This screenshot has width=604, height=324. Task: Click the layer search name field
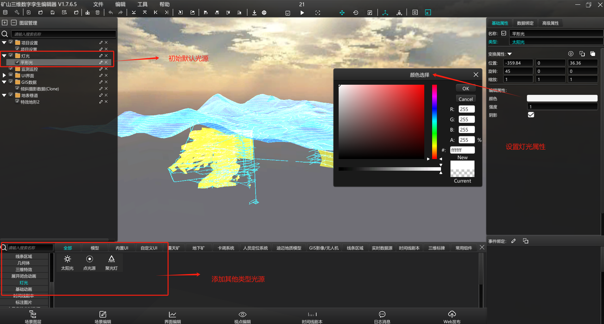(x=63, y=34)
